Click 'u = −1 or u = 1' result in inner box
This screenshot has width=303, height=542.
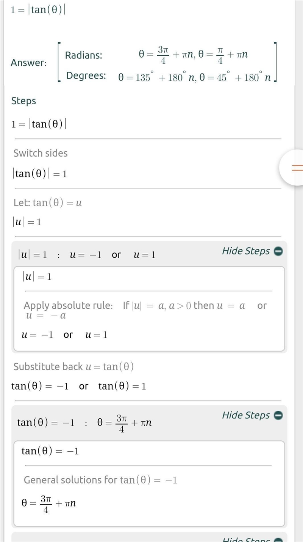click(x=64, y=335)
